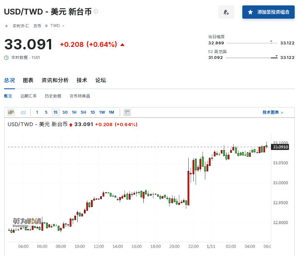Open the 论坛 tab
298x256 pixels.
point(101,80)
